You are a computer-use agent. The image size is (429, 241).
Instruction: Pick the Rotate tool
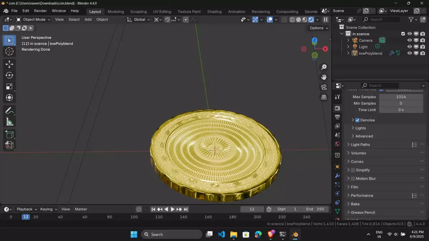click(9, 75)
